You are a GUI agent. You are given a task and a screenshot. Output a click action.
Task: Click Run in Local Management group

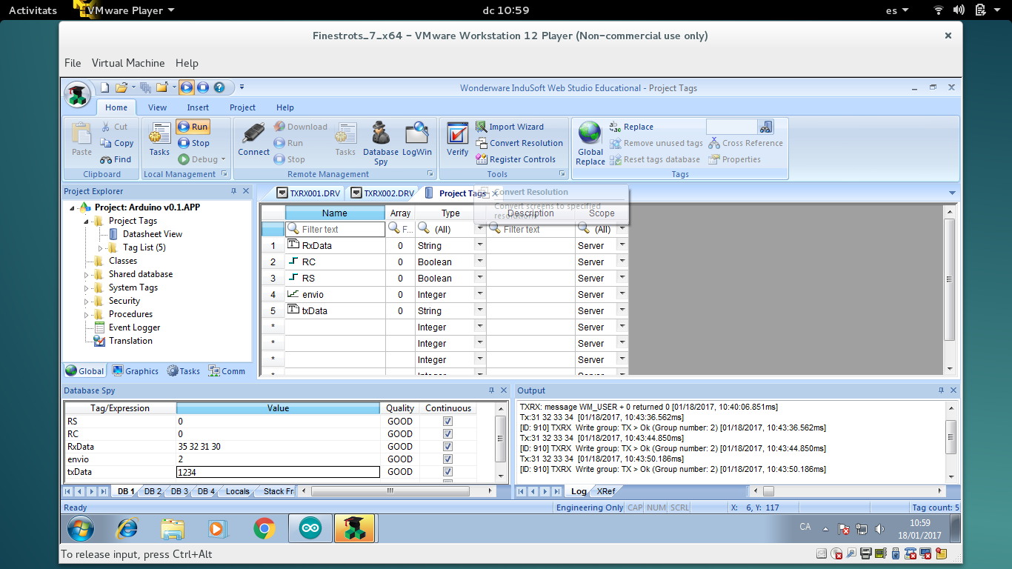pos(193,127)
